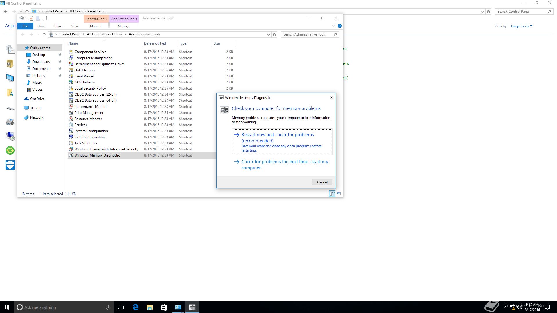
Task: Click the Disk Cleanup shortcut icon
Action: 71,70
